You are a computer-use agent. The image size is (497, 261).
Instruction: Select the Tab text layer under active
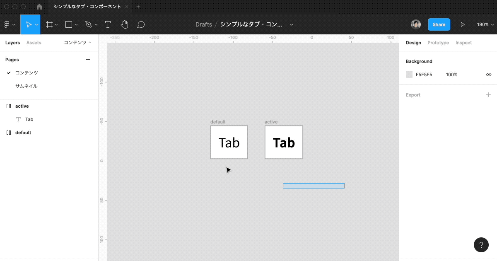point(29,119)
